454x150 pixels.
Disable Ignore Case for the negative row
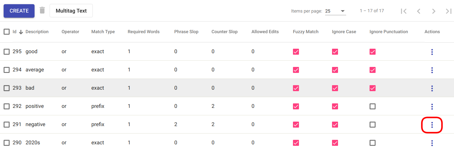coord(335,125)
